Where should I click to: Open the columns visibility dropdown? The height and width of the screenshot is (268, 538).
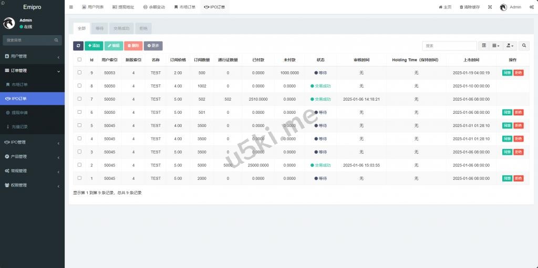496,46
